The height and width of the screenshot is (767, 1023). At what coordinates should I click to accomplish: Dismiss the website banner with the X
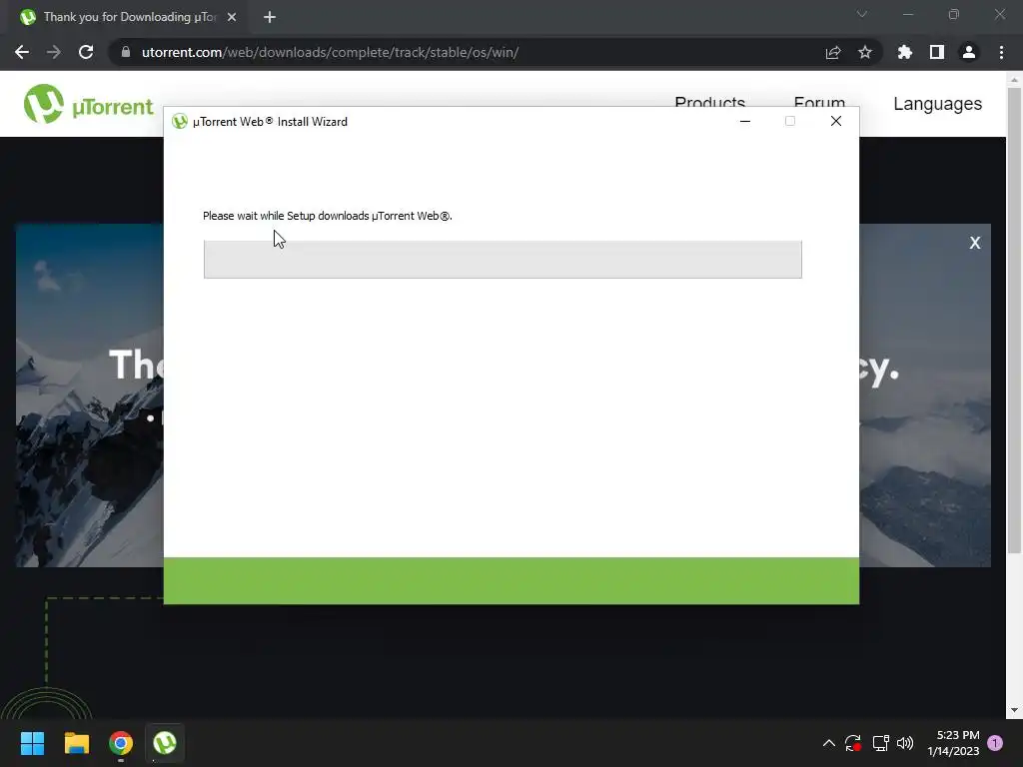pyautogui.click(x=975, y=243)
